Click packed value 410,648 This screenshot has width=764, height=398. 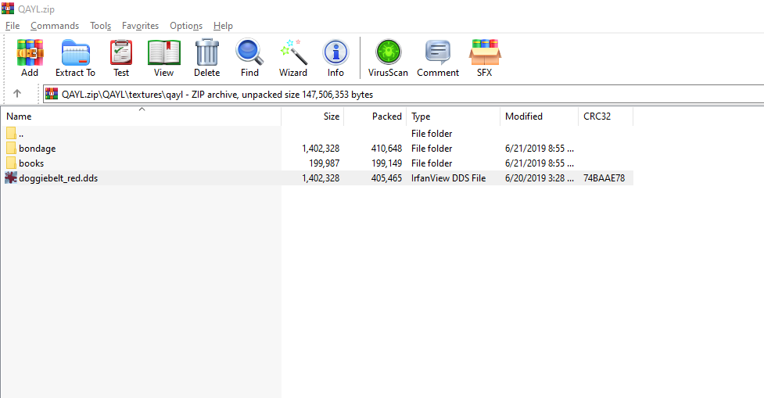coord(387,148)
